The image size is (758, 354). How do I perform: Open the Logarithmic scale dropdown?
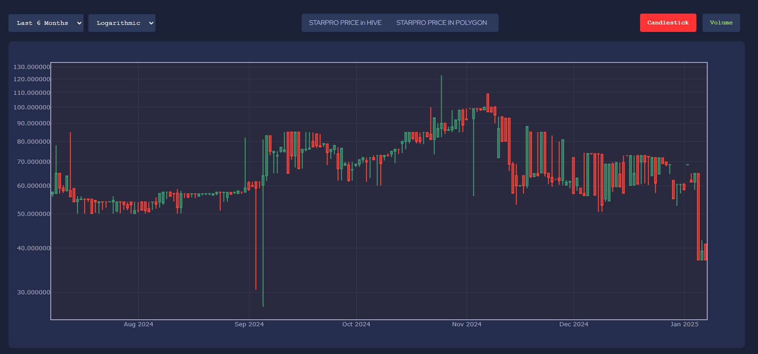click(x=122, y=23)
